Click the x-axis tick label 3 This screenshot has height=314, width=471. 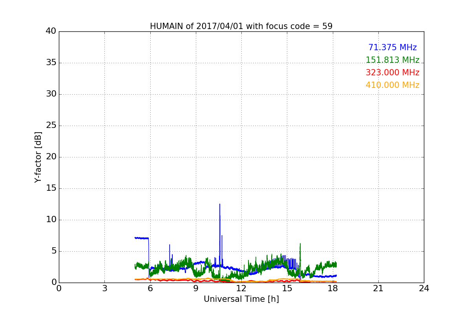click(104, 288)
